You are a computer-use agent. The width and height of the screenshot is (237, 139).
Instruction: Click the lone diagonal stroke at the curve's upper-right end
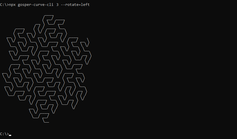88,40
